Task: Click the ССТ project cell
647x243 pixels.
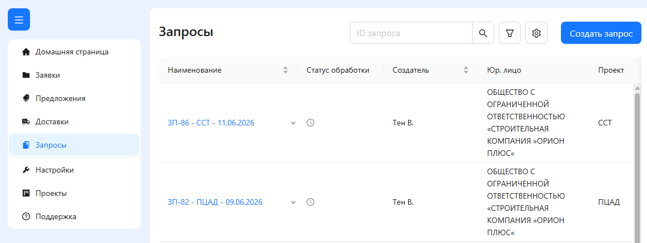Action: [605, 123]
